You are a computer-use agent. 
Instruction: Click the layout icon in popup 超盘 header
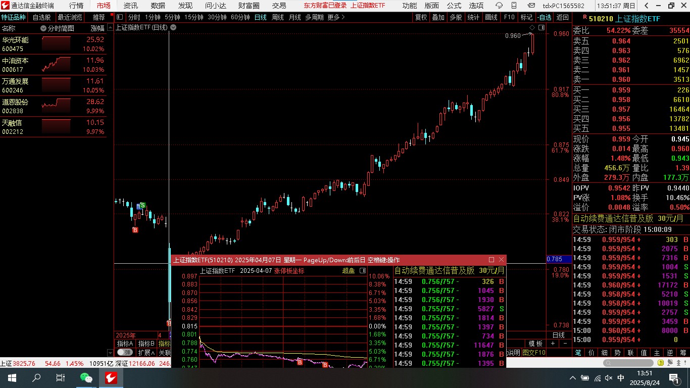click(362, 271)
